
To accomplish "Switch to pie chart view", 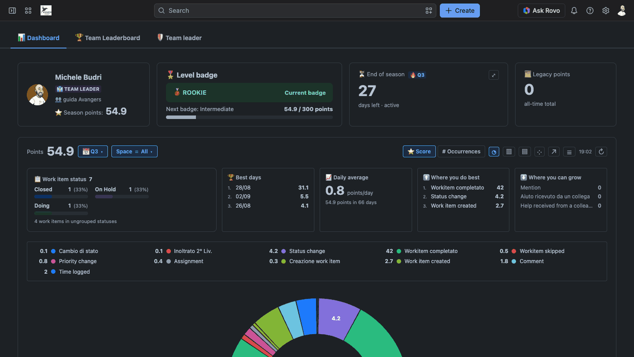I will 494,152.
